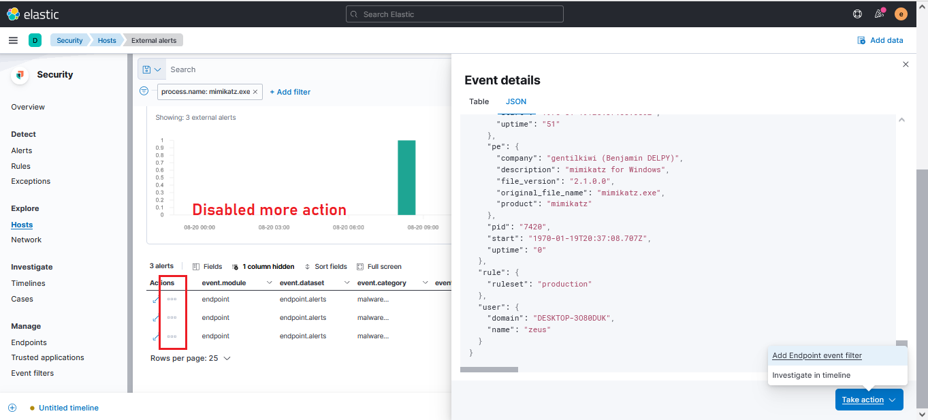This screenshot has height=420, width=928.
Task: Click the "3 alerts" count label
Action: tap(161, 266)
